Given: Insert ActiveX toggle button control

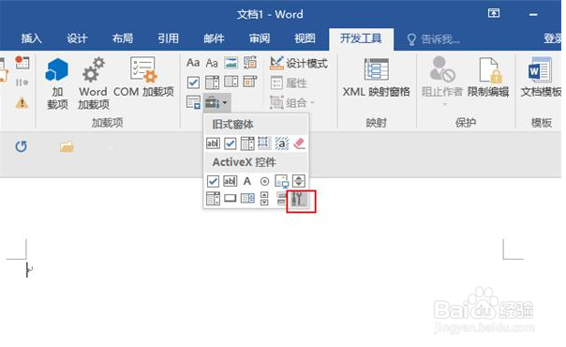Looking at the screenshot, I should [x=281, y=199].
